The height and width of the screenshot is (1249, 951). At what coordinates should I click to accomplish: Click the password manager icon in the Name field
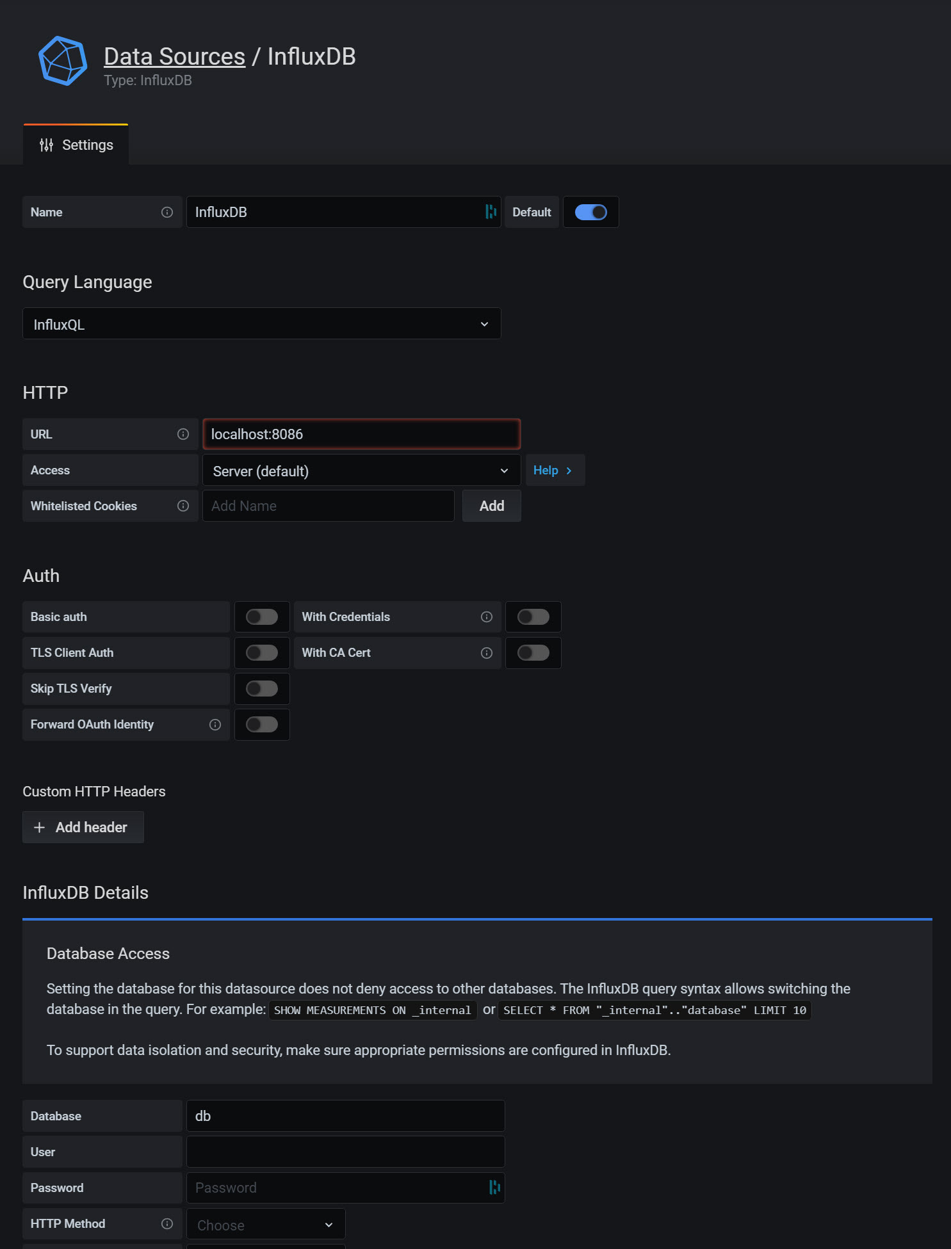(x=491, y=212)
